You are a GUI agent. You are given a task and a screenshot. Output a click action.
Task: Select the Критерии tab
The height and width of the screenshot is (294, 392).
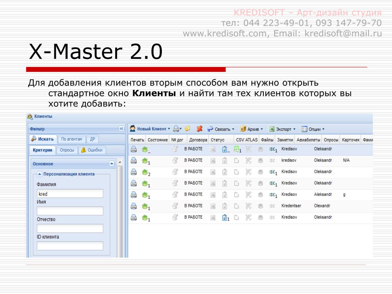pos(42,150)
